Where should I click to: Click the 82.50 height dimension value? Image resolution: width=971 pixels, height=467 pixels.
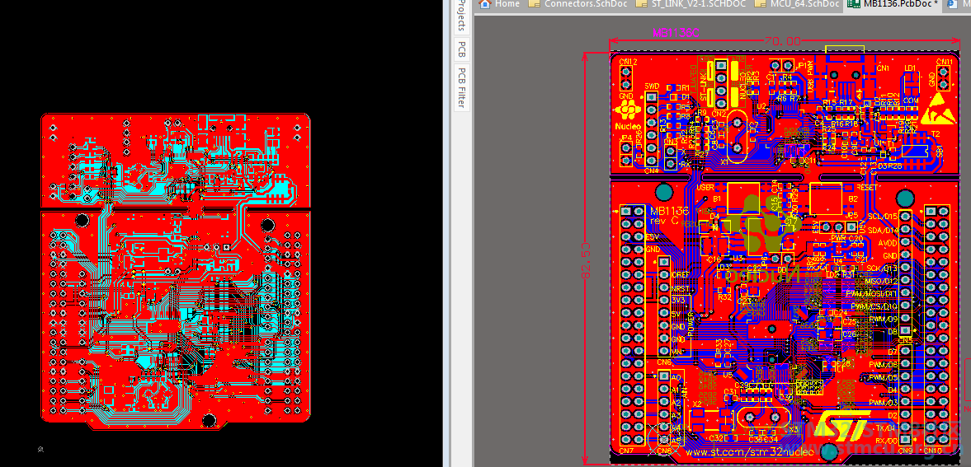[587, 260]
